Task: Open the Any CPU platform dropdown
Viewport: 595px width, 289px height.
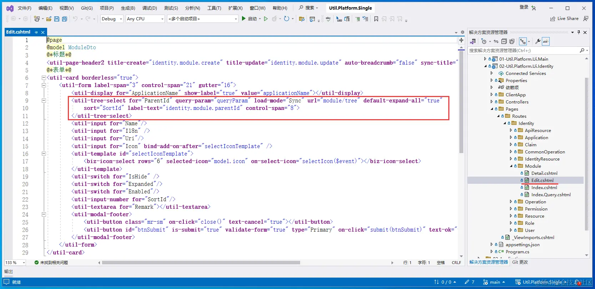Action: (x=145, y=19)
